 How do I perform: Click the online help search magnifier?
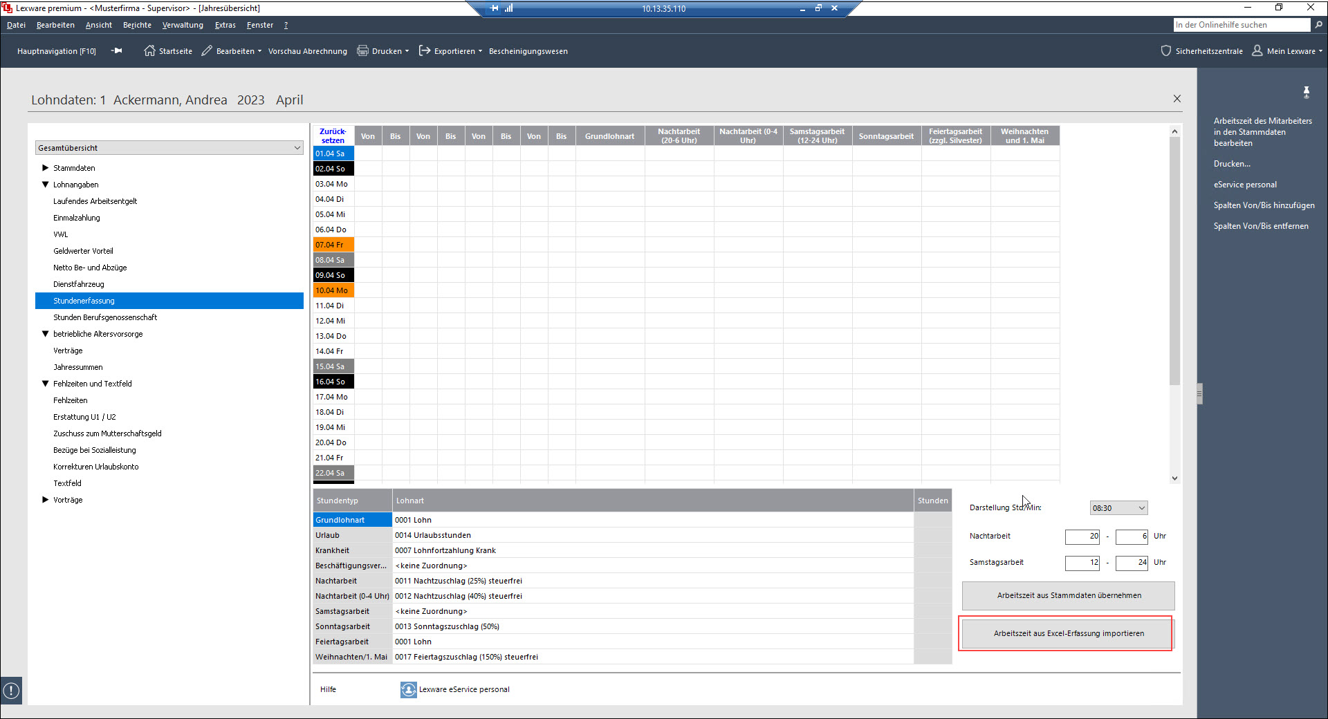pos(1318,24)
